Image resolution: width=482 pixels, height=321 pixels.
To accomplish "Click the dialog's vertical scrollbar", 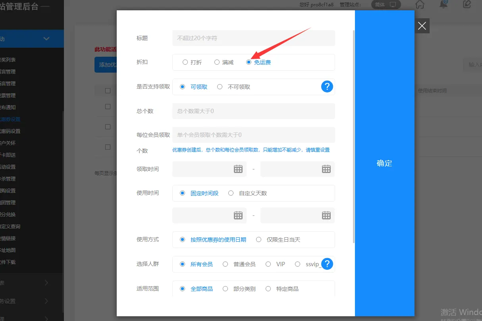I will pyautogui.click(x=354, y=136).
